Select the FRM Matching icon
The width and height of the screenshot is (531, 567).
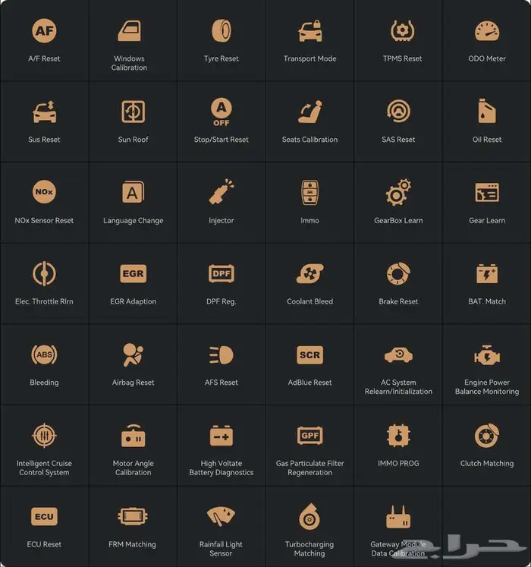click(x=132, y=516)
